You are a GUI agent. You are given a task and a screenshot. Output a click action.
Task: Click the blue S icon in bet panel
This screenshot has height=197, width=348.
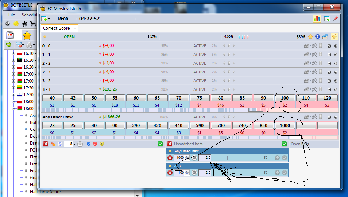click(60, 144)
